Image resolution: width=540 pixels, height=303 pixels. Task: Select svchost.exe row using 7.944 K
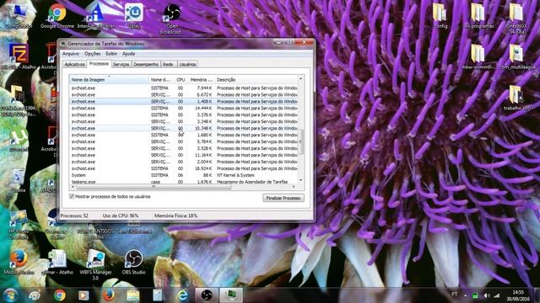pos(183,88)
